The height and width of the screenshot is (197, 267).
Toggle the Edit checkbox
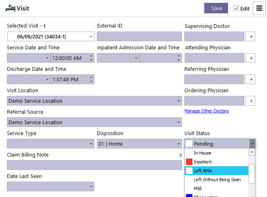236,8
